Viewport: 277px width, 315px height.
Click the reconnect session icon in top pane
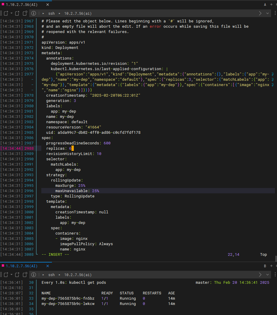25,13
